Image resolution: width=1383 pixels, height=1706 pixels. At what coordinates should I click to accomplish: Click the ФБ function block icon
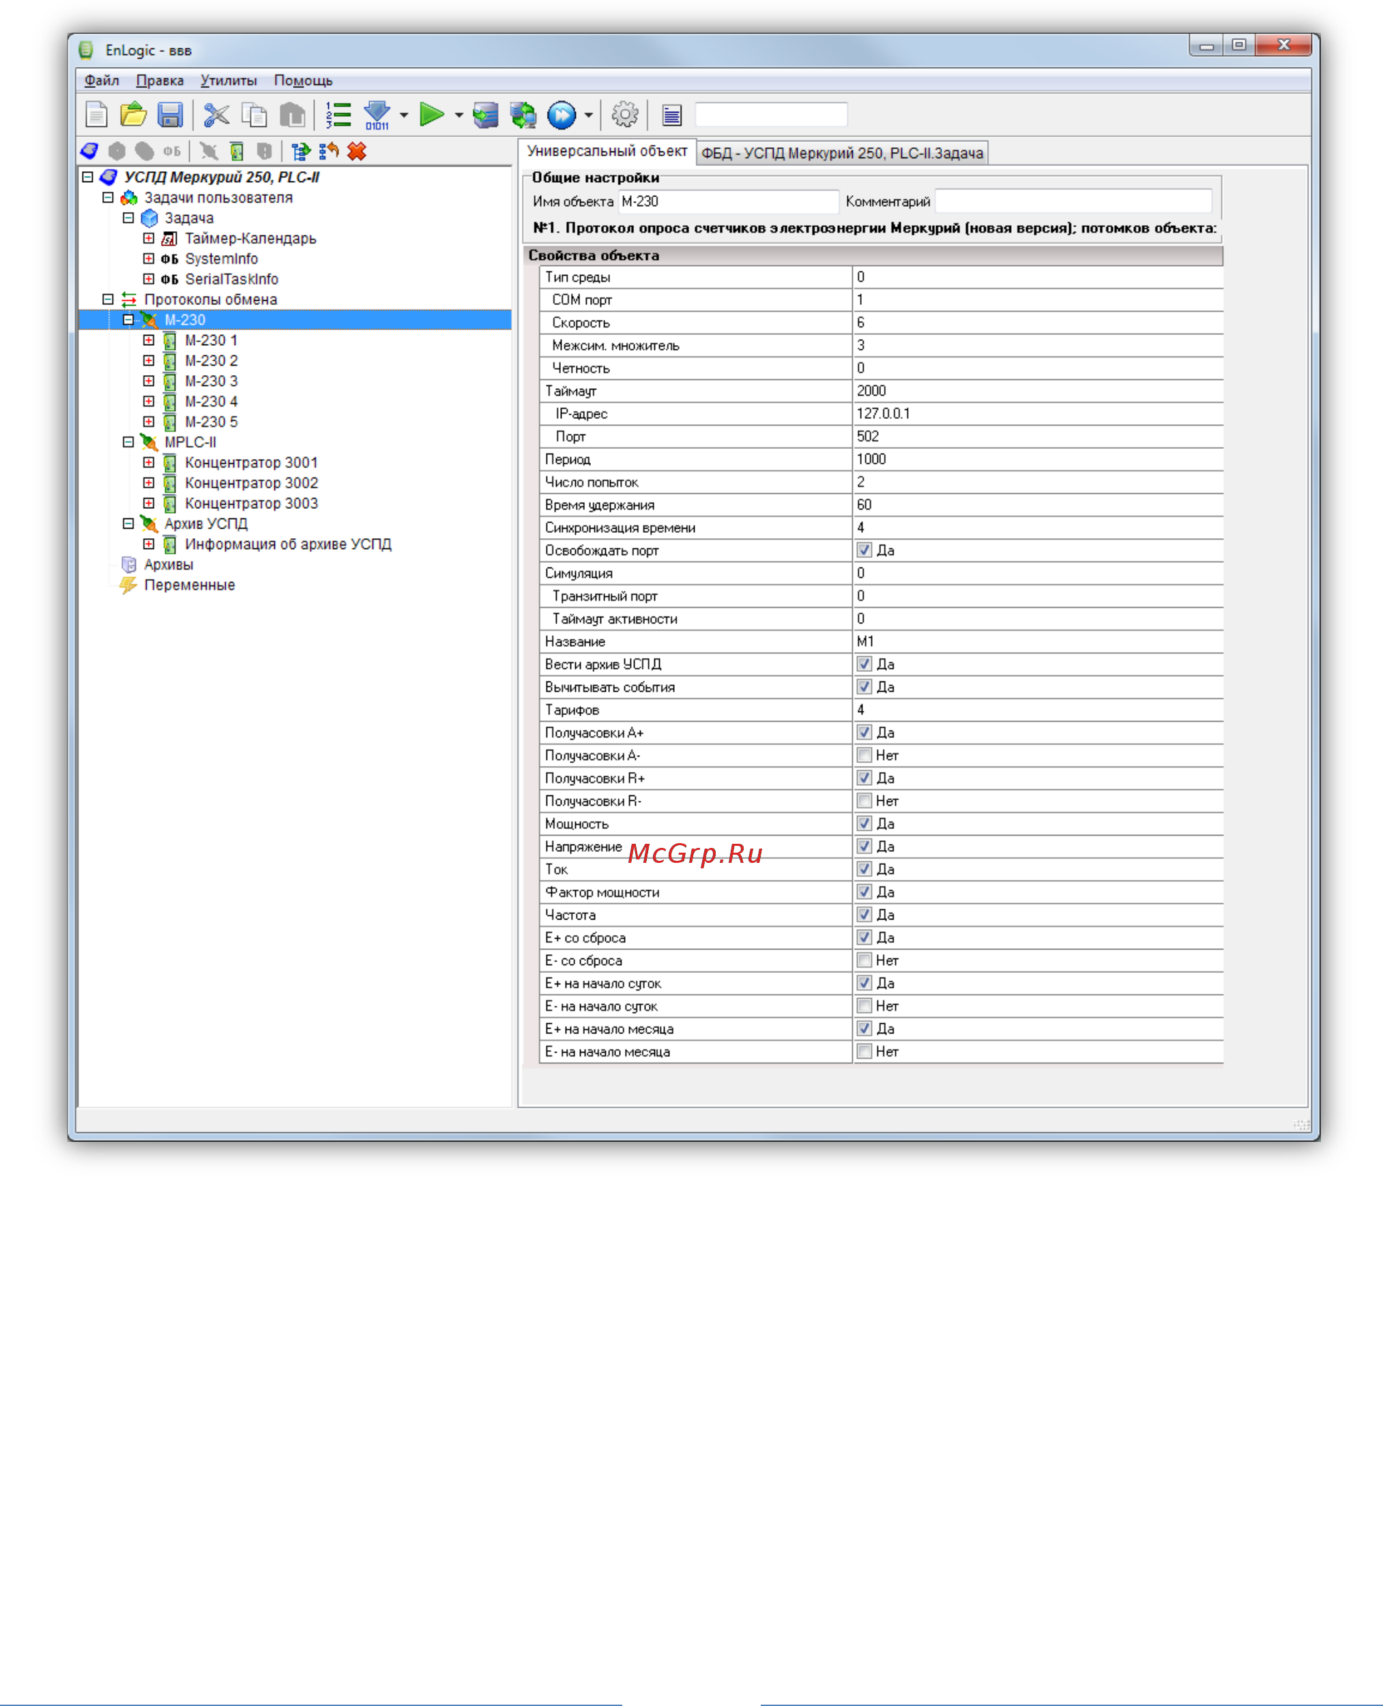[x=171, y=151]
